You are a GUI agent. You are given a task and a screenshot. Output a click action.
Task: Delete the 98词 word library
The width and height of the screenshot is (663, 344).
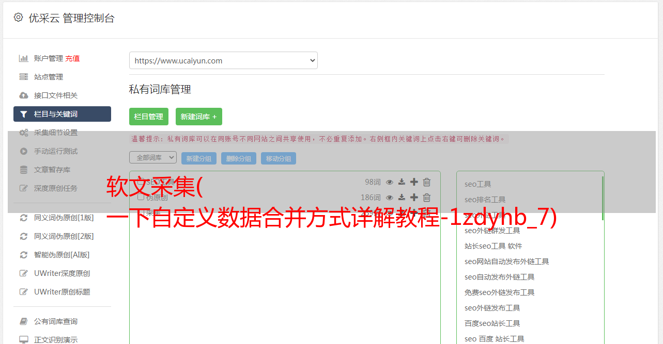click(427, 182)
